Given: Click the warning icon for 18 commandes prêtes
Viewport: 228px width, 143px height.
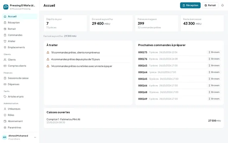Looking at the screenshot, I should 48,53.
